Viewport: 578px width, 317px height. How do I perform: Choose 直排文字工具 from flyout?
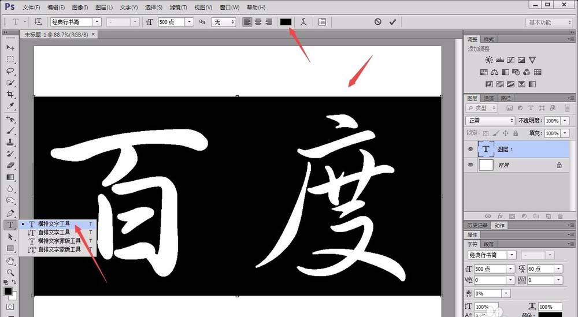(58, 232)
